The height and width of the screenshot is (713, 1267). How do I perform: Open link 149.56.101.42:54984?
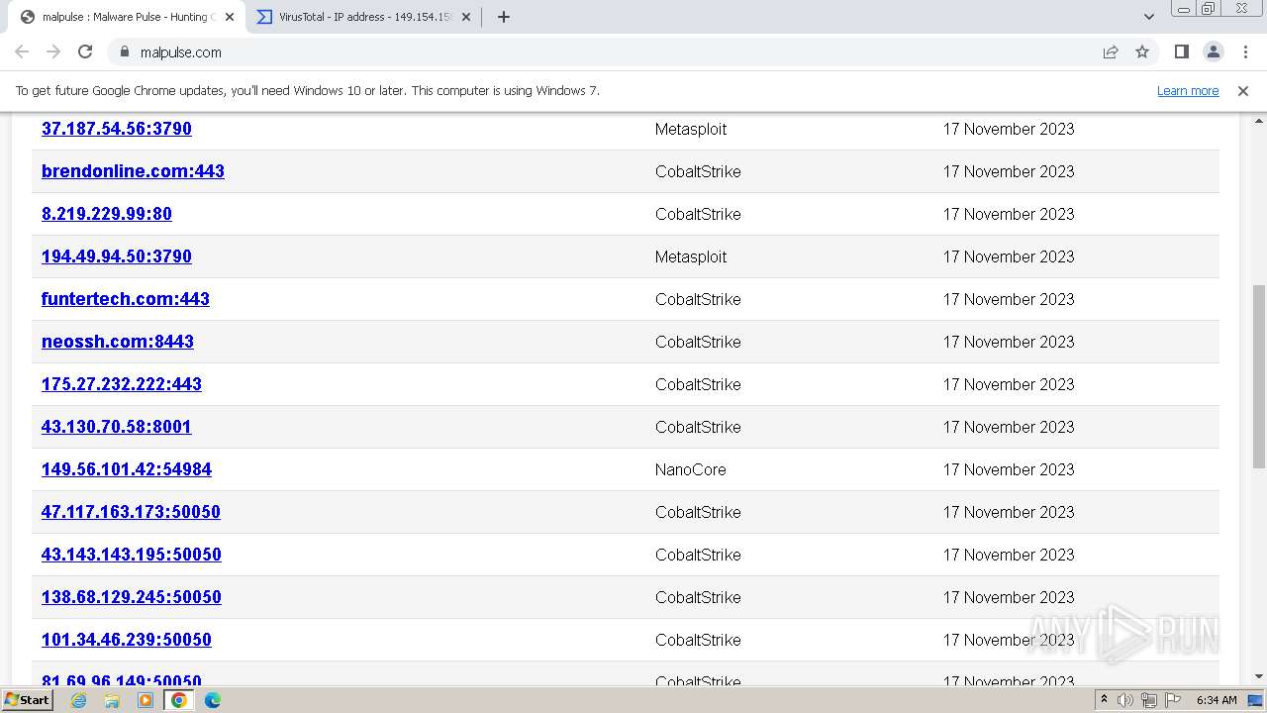[127, 469]
